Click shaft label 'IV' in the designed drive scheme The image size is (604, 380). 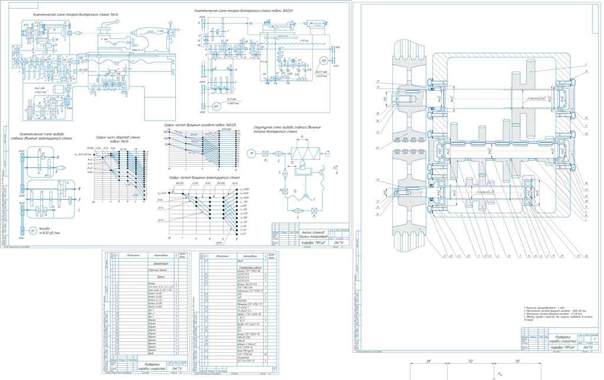(x=57, y=157)
